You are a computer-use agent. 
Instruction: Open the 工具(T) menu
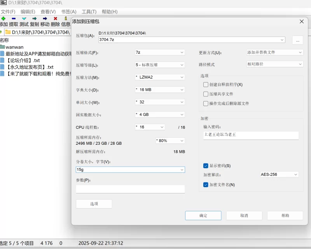click(89, 12)
